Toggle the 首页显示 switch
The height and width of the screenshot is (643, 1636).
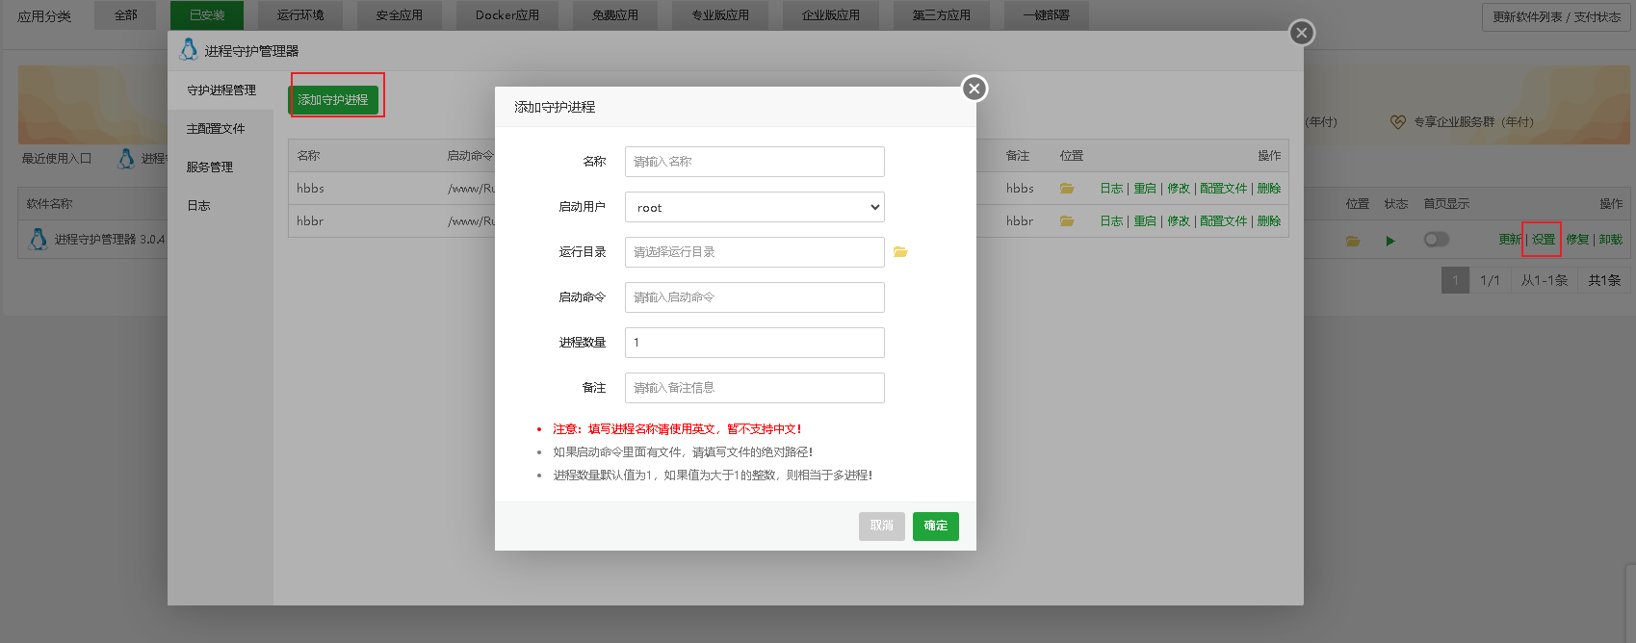click(1436, 240)
